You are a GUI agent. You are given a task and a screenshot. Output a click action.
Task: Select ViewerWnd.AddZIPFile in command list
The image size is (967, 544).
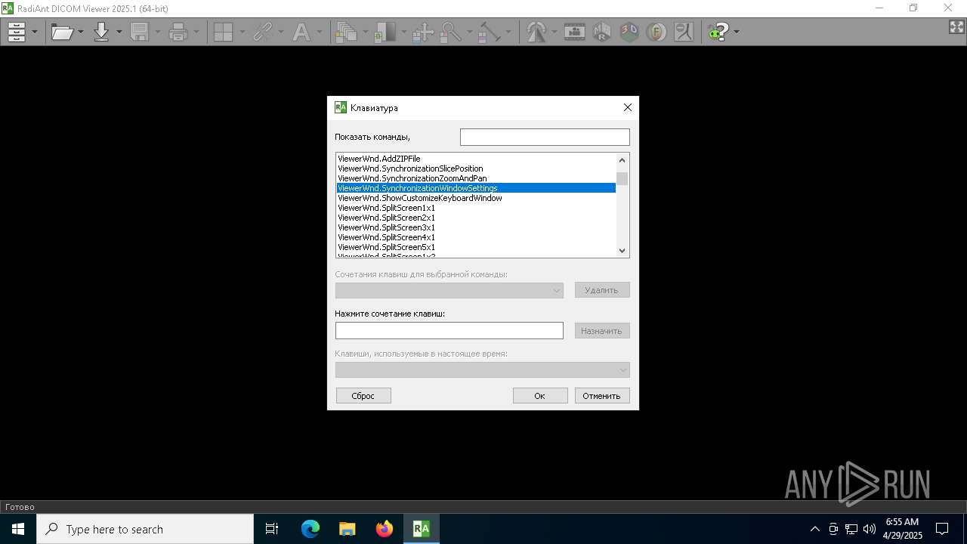[x=476, y=159]
